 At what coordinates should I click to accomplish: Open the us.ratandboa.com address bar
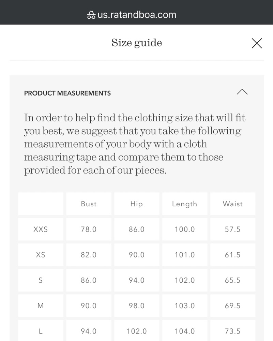click(x=132, y=15)
